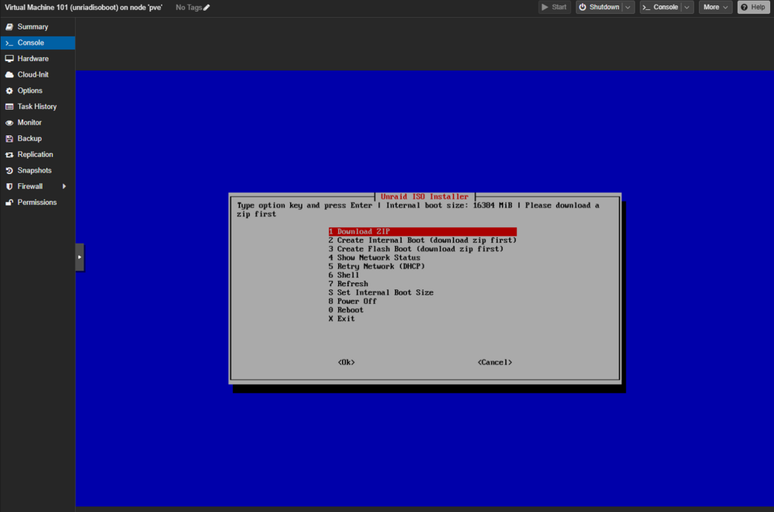Select Refresh installer option
774x512 pixels.
348,284
